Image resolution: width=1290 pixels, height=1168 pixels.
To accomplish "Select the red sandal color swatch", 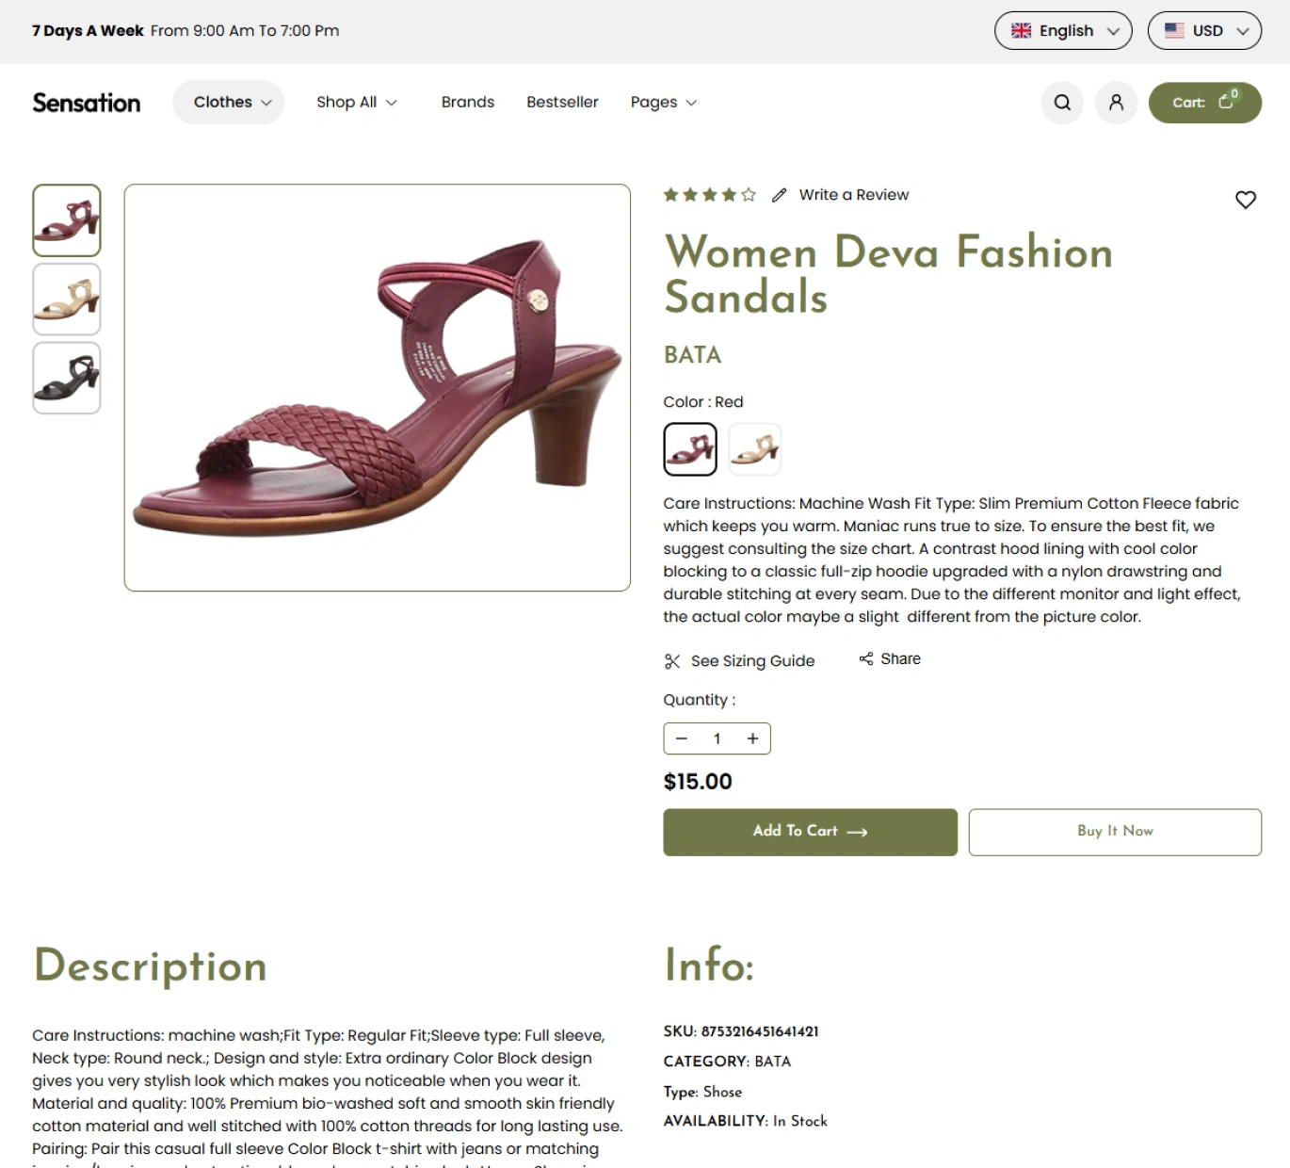I will (690, 449).
